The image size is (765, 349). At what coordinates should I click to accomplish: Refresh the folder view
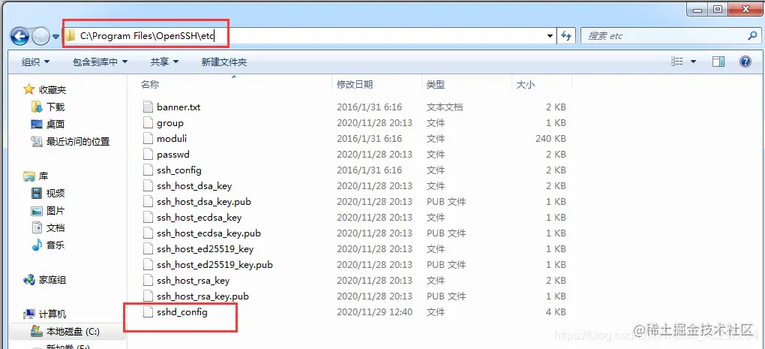[566, 35]
